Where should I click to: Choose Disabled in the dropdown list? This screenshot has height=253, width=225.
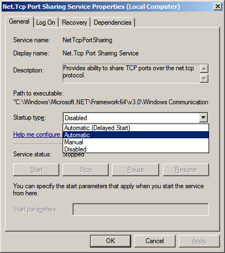(x=136, y=149)
